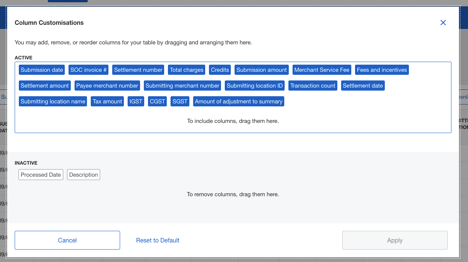Click the Amount of adjustment to summary chip
Screen dimensions: 468x262
tap(238, 101)
